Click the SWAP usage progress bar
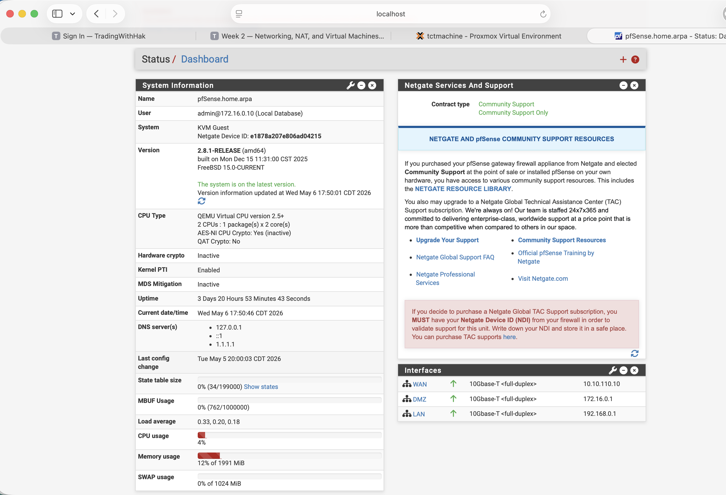This screenshot has height=495, width=726. [x=289, y=477]
